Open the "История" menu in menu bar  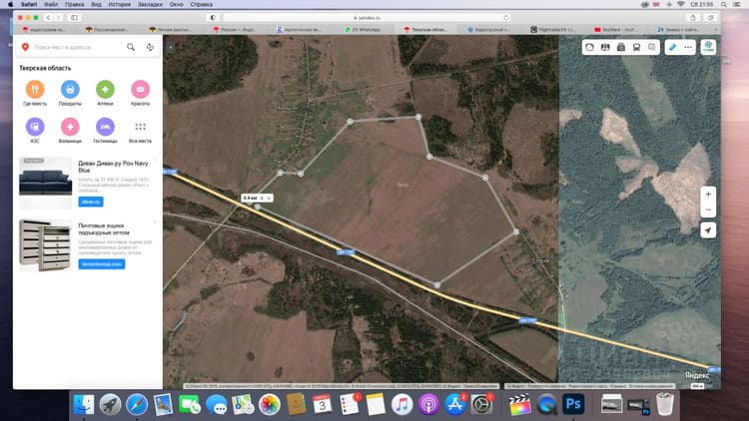tap(120, 4)
